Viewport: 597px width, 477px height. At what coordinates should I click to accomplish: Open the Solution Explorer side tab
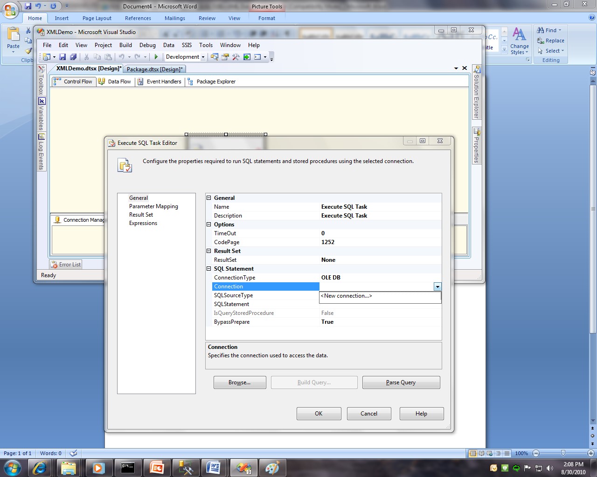tap(477, 92)
